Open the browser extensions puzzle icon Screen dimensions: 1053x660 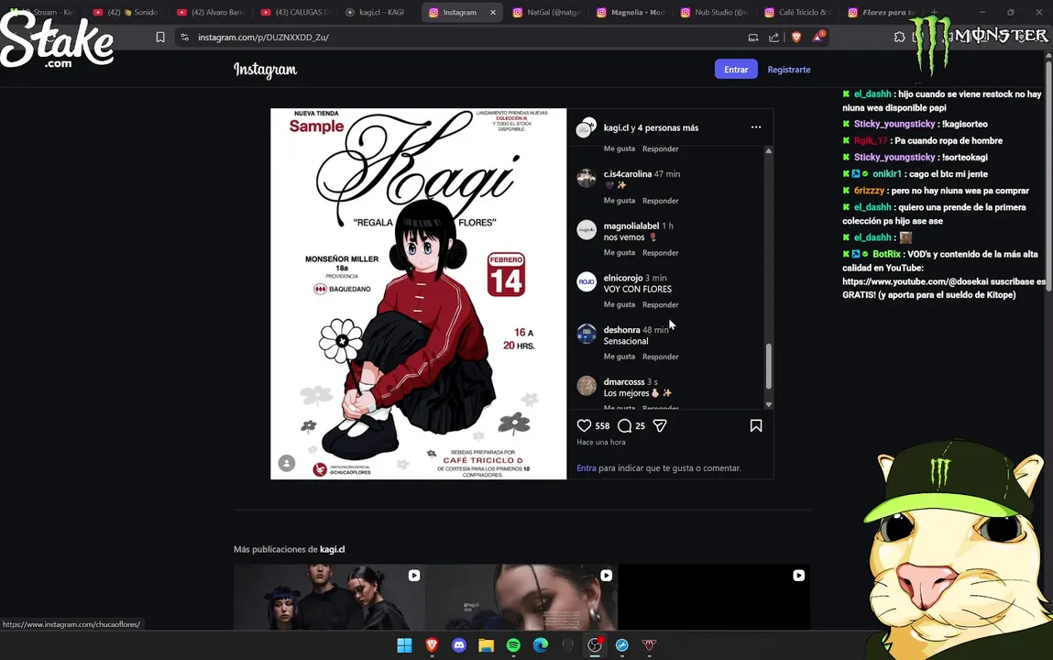pyautogui.click(x=899, y=38)
